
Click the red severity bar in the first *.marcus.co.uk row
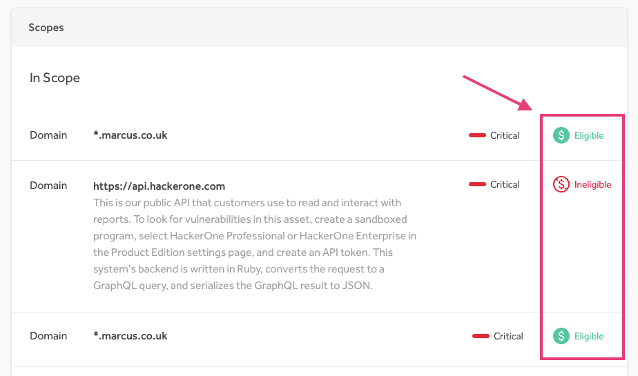click(477, 135)
